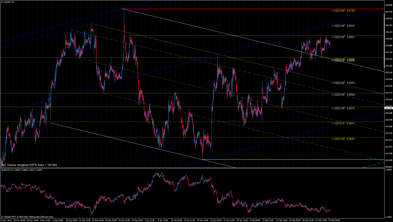This screenshot has width=393, height=222.
Task: Select the USDCHF 0.8832 level label
Action: click(x=344, y=26)
